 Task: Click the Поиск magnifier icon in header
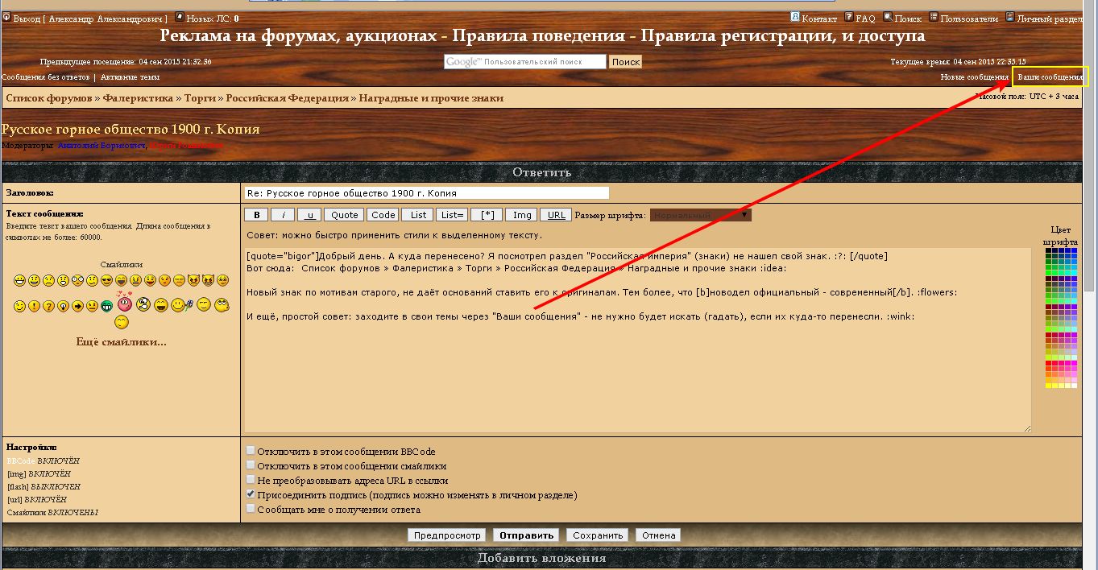pyautogui.click(x=887, y=17)
